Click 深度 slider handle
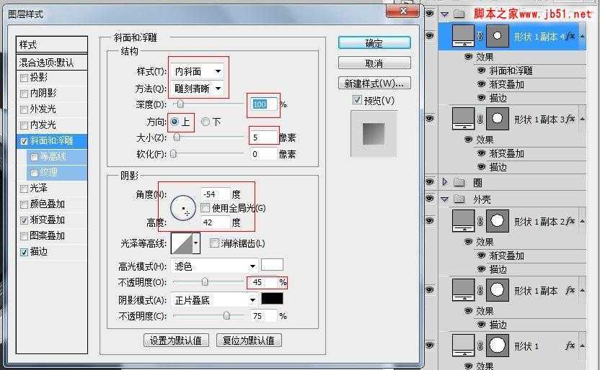 (x=180, y=104)
